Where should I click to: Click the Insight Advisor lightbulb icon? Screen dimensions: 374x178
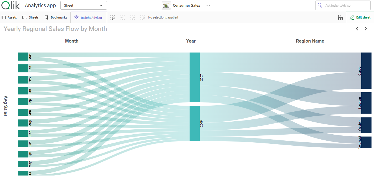pyautogui.click(x=76, y=17)
